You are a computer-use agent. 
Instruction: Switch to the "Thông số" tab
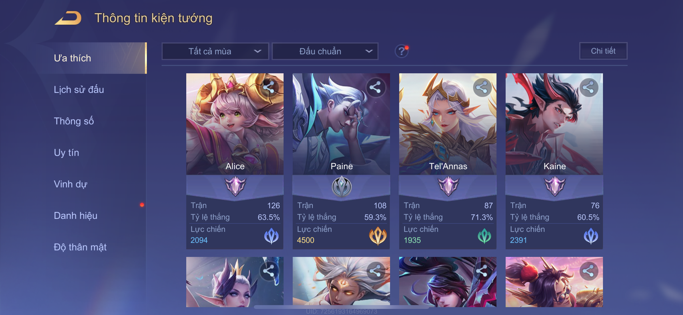[x=74, y=121]
